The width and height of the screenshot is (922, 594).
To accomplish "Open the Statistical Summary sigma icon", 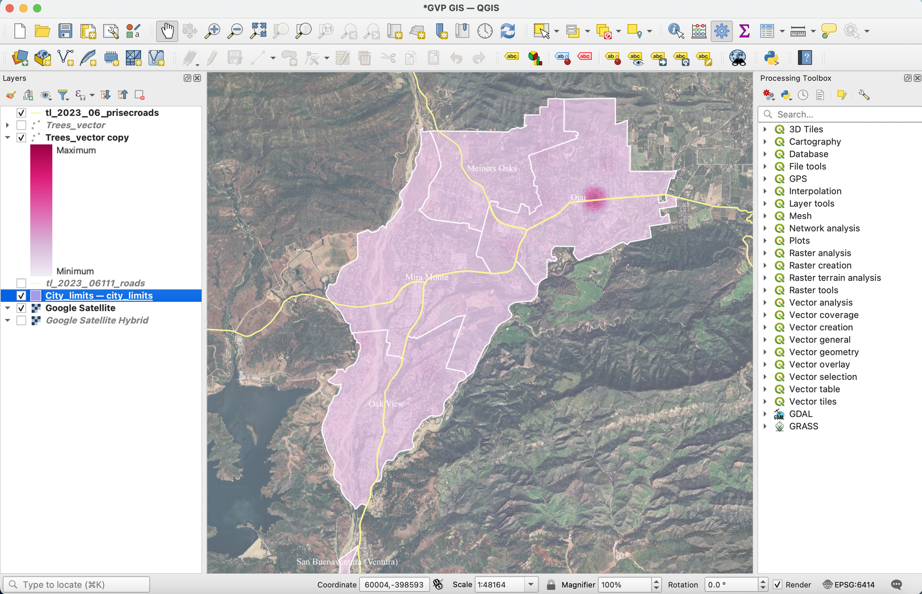I will (x=744, y=31).
